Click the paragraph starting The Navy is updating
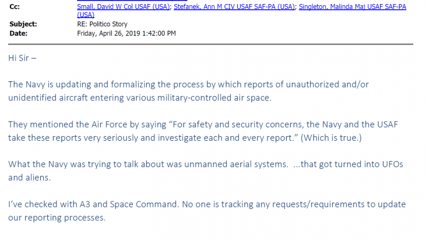Screen dimensions: 426x240 (188, 91)
